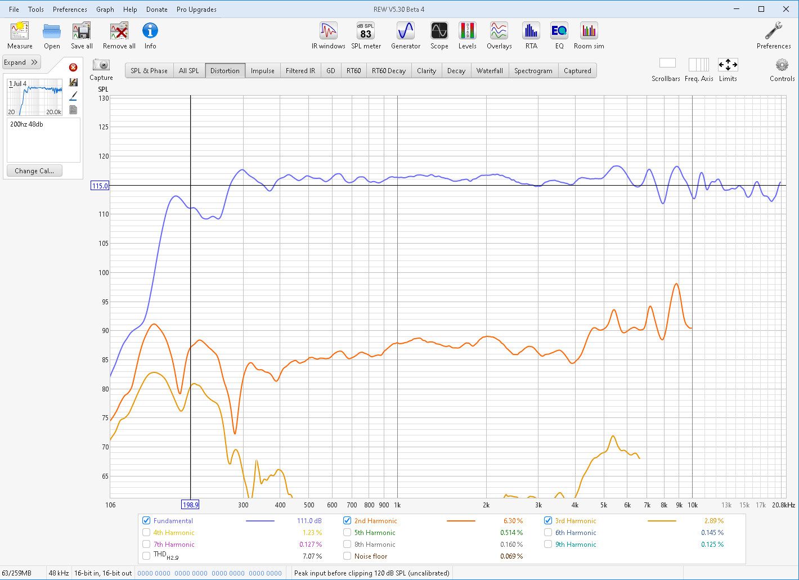Image resolution: width=799 pixels, height=580 pixels.
Task: Click the 63/259MB memory indicator
Action: 17,573
